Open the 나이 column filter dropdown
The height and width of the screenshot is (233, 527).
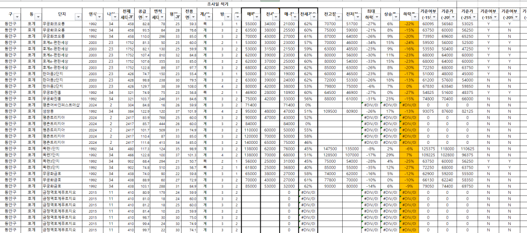(x=116, y=17)
